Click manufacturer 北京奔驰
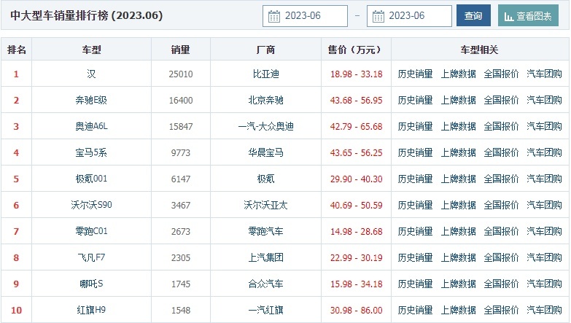The width and height of the screenshot is (571, 323). click(x=266, y=100)
